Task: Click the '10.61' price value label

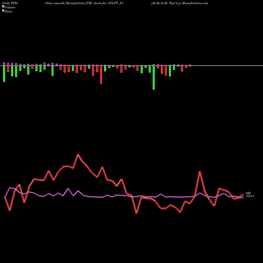Action: tap(250, 196)
